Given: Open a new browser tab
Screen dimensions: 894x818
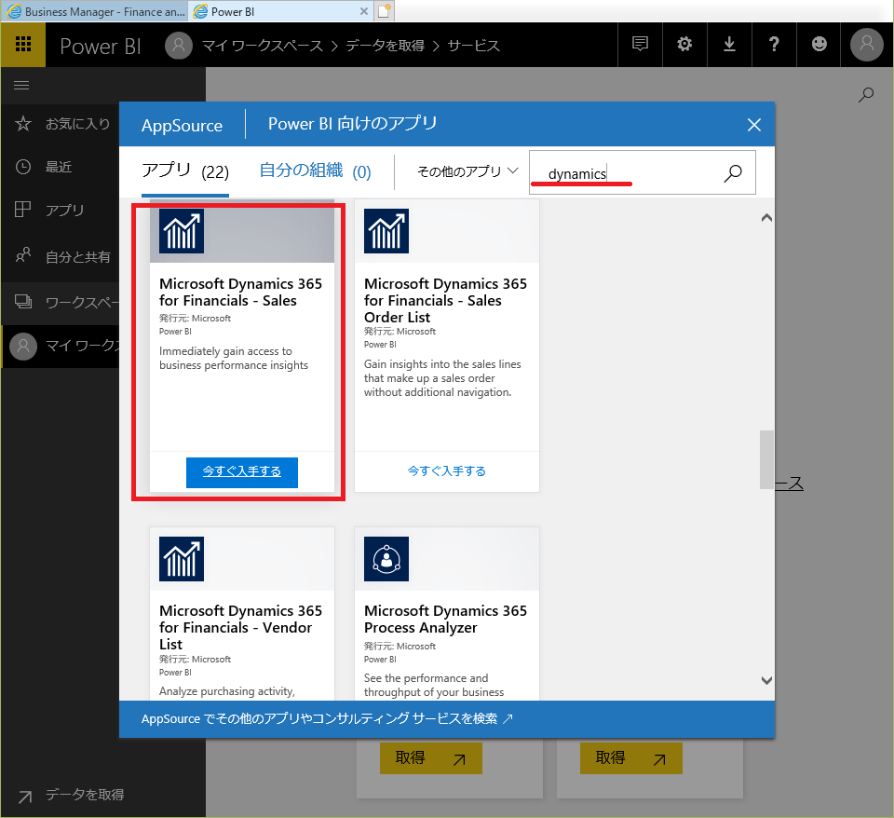Looking at the screenshot, I should [x=385, y=11].
